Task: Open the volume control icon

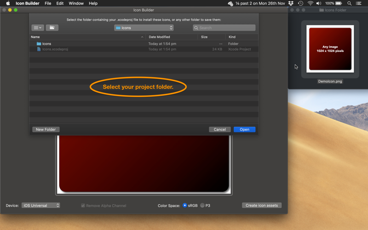Action: [x=319, y=3]
